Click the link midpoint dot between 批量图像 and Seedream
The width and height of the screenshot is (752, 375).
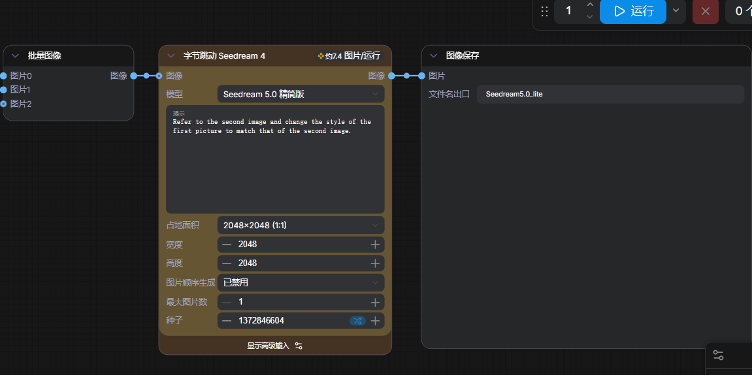(146, 76)
